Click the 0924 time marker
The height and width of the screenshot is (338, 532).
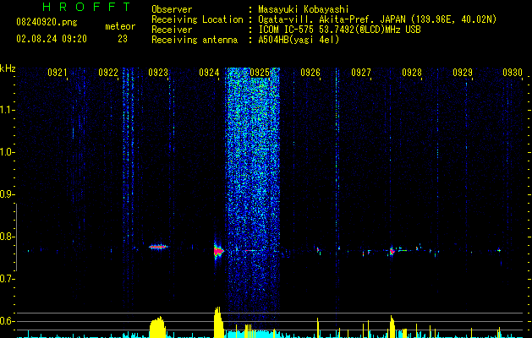tap(209, 73)
